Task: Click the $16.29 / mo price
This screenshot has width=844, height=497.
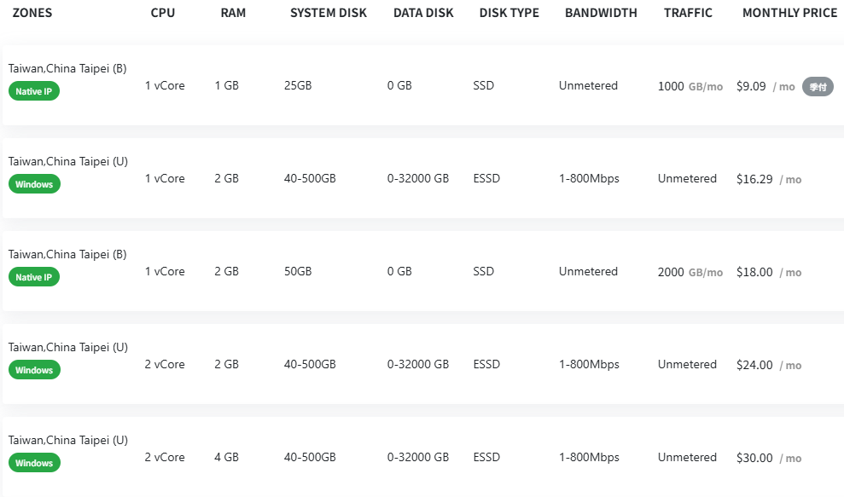Action: pyautogui.click(x=769, y=179)
